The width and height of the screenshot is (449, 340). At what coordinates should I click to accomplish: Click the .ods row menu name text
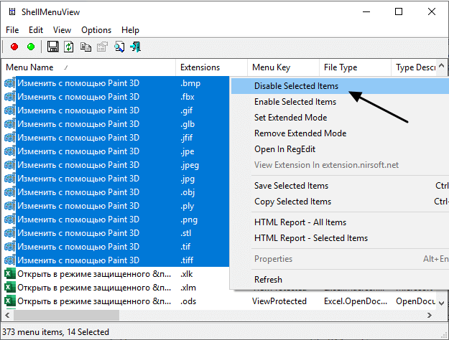tap(94, 301)
